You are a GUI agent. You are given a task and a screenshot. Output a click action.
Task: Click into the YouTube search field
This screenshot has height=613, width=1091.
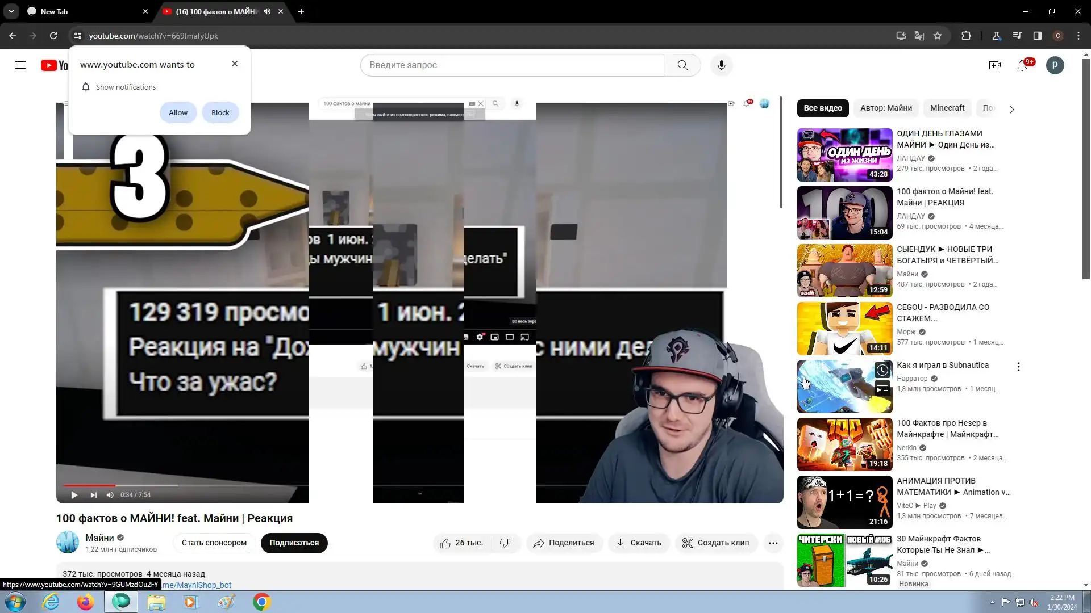(x=511, y=65)
